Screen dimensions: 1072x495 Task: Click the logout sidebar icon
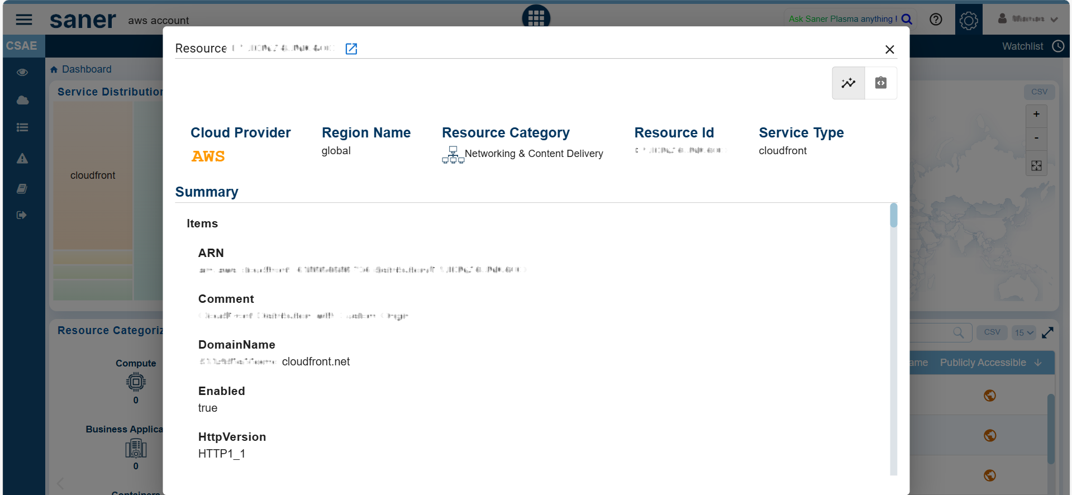pos(22,215)
